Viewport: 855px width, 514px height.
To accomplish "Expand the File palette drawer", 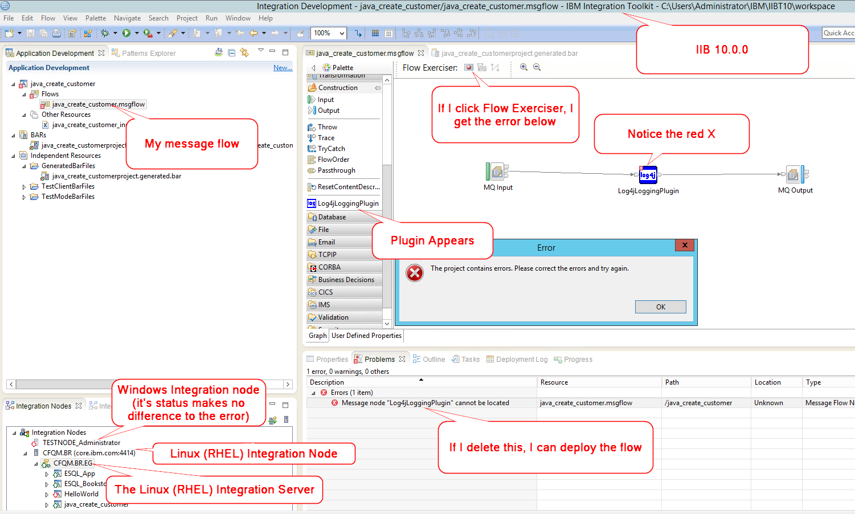I will point(344,230).
